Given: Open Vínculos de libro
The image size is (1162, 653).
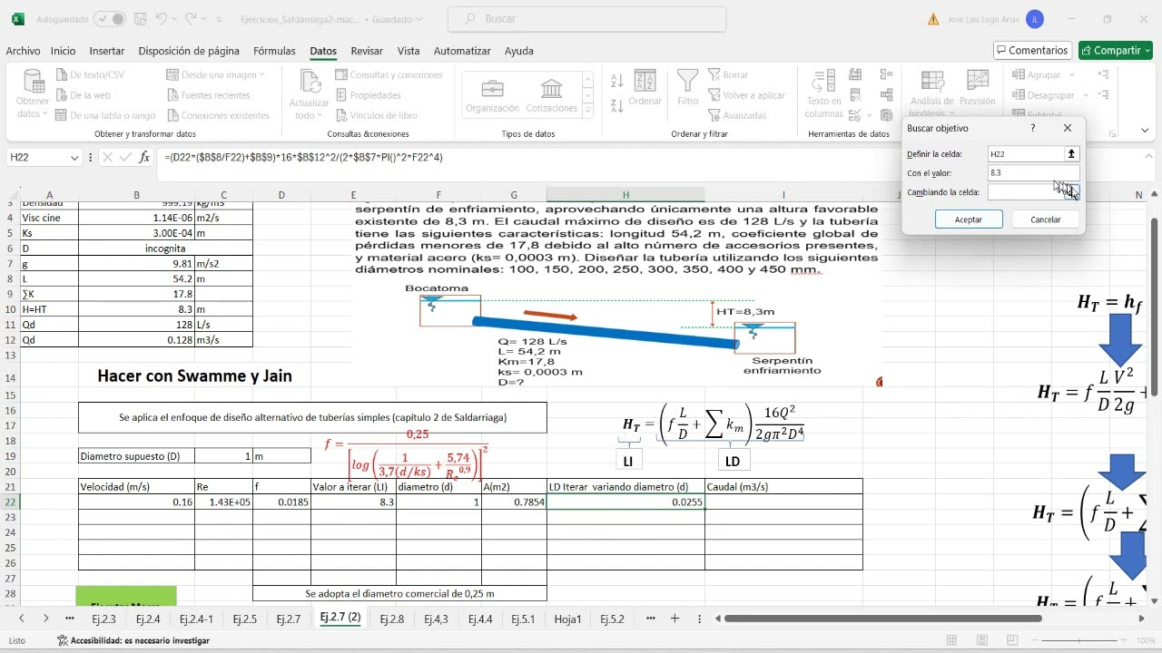Looking at the screenshot, I should coord(376,115).
